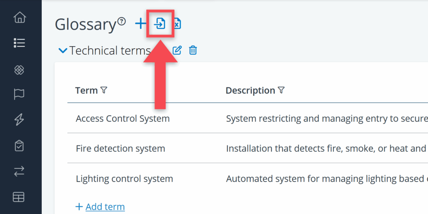The height and width of the screenshot is (214, 428).
Task: Open the diamond grid sidebar icon
Action: pos(20,70)
